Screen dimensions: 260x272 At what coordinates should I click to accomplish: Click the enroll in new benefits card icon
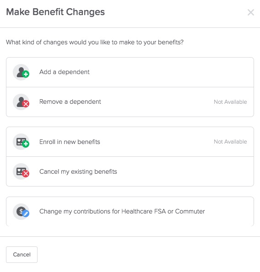(21, 142)
